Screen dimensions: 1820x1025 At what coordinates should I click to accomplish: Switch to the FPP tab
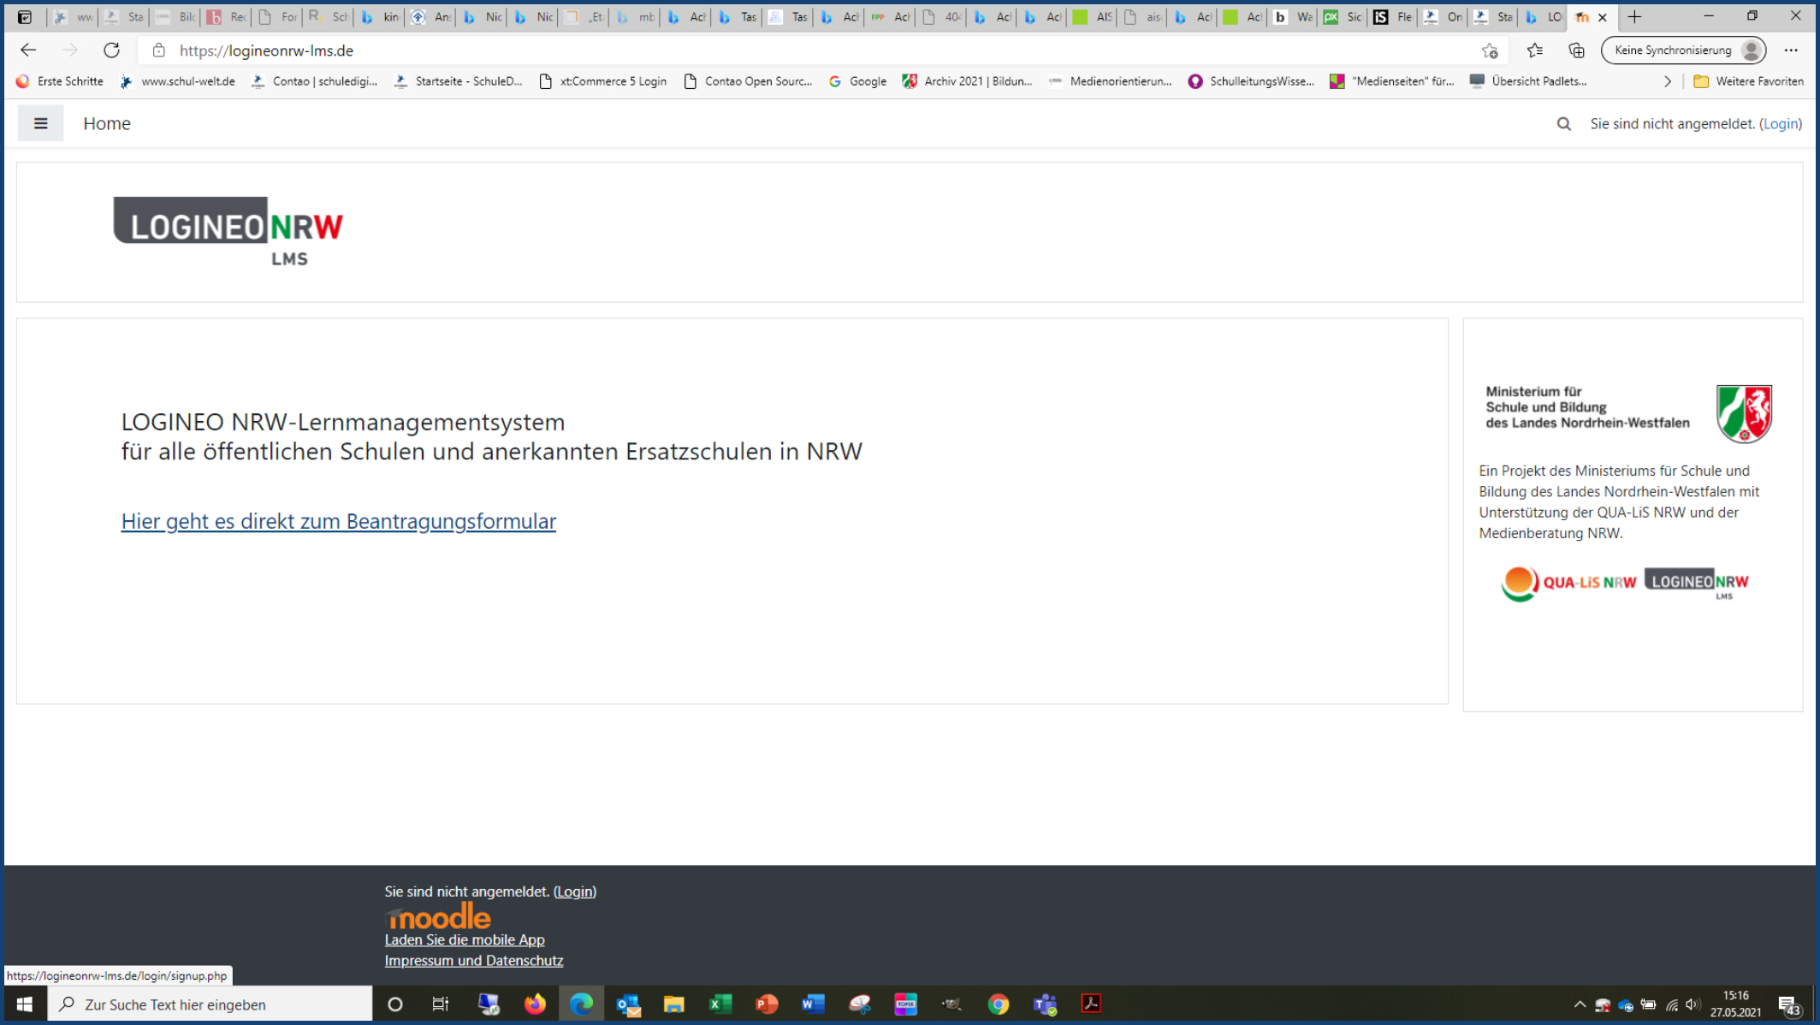[x=891, y=17]
